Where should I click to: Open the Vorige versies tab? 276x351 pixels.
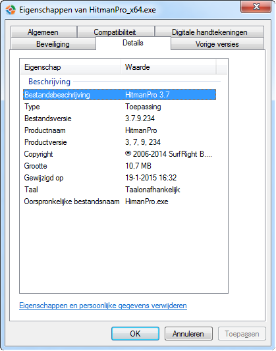click(217, 44)
